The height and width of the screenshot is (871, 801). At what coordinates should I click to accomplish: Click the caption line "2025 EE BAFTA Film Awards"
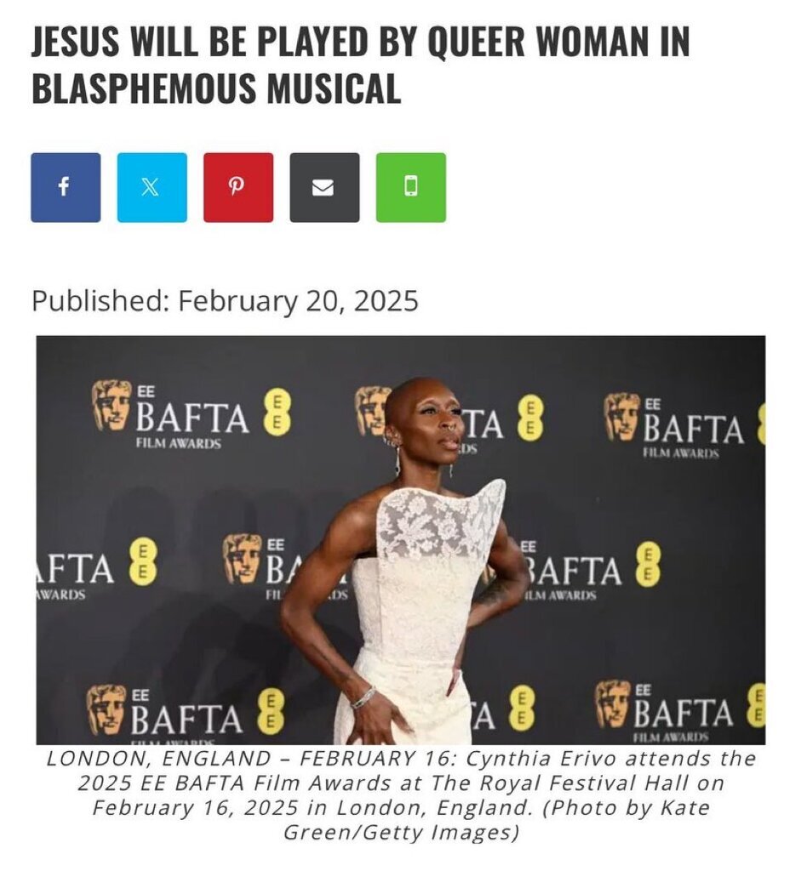(401, 783)
